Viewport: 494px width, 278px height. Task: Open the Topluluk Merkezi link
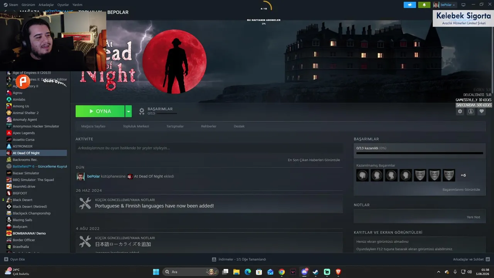point(136,126)
